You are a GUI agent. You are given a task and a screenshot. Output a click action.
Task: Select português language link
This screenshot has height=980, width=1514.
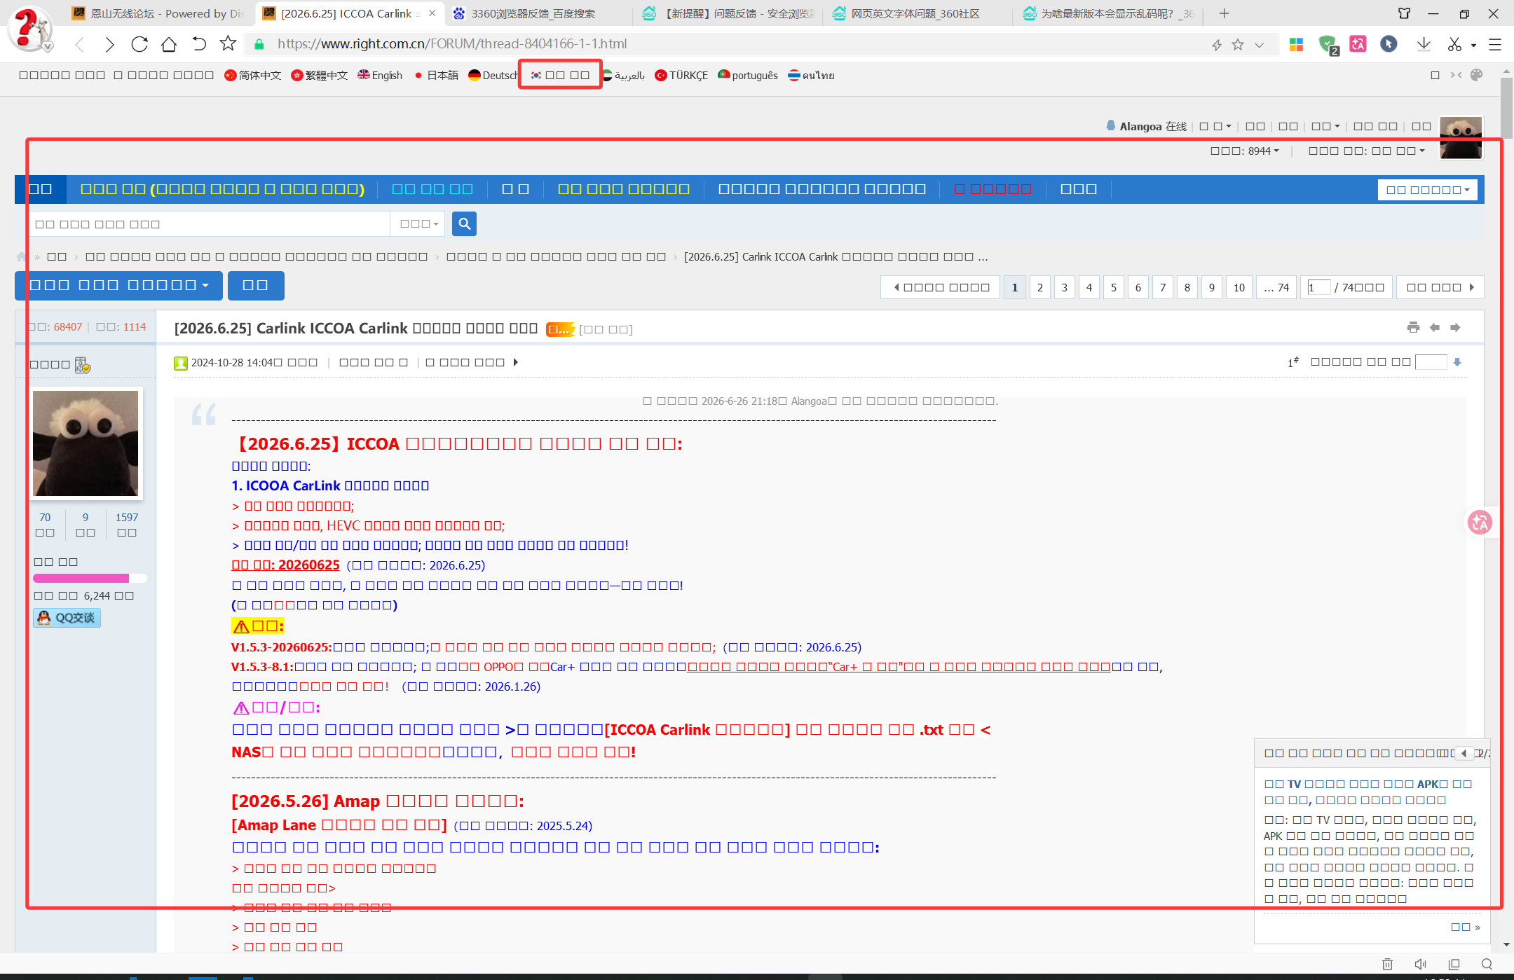click(x=748, y=75)
